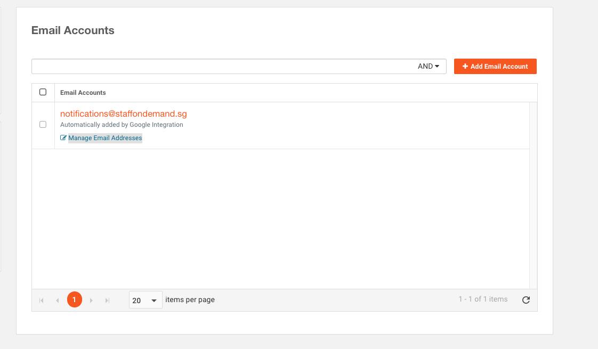Image resolution: width=598 pixels, height=349 pixels.
Task: Tick the checkbox for notifications@staffondemand.sg
Action: tap(43, 124)
